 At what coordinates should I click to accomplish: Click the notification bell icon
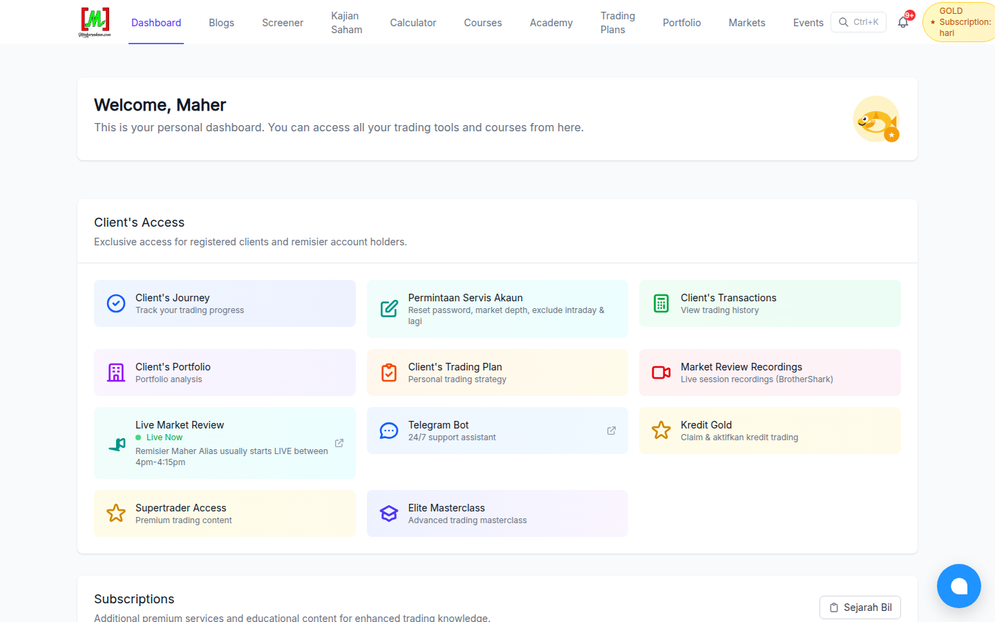pyautogui.click(x=903, y=22)
